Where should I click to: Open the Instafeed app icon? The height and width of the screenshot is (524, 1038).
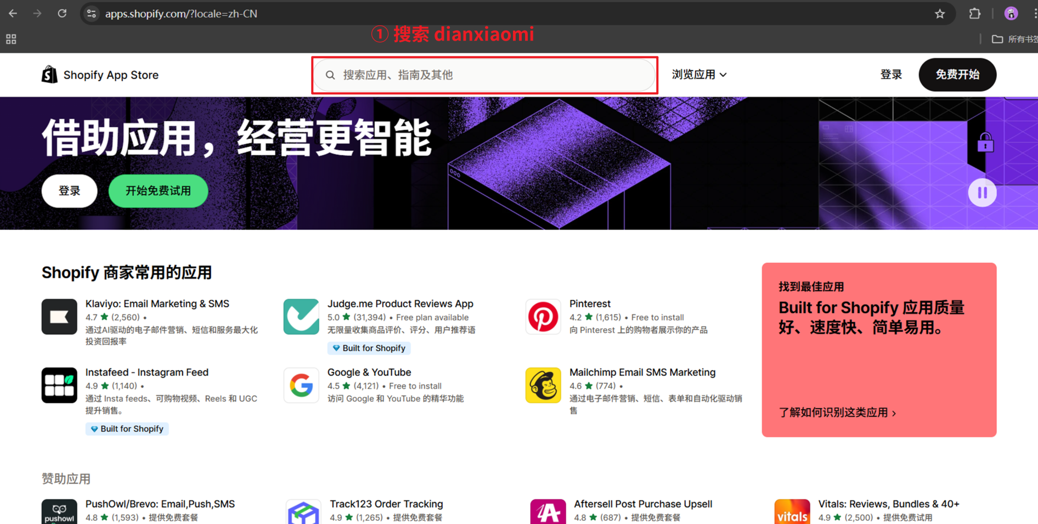point(59,385)
